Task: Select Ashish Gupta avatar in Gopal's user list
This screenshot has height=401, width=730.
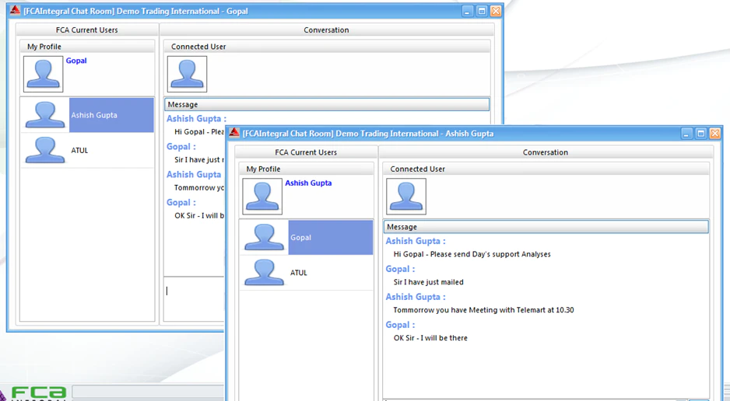Action: [45, 115]
